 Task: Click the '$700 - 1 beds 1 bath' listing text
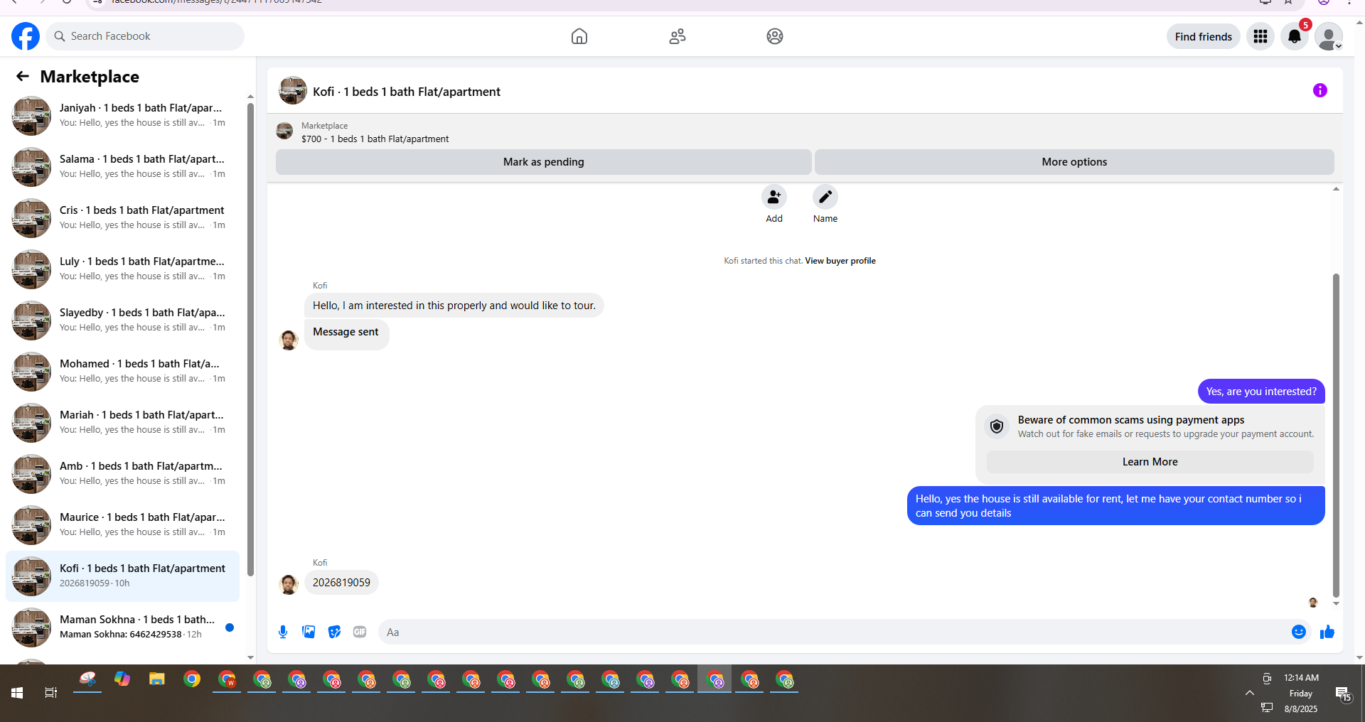[375, 139]
